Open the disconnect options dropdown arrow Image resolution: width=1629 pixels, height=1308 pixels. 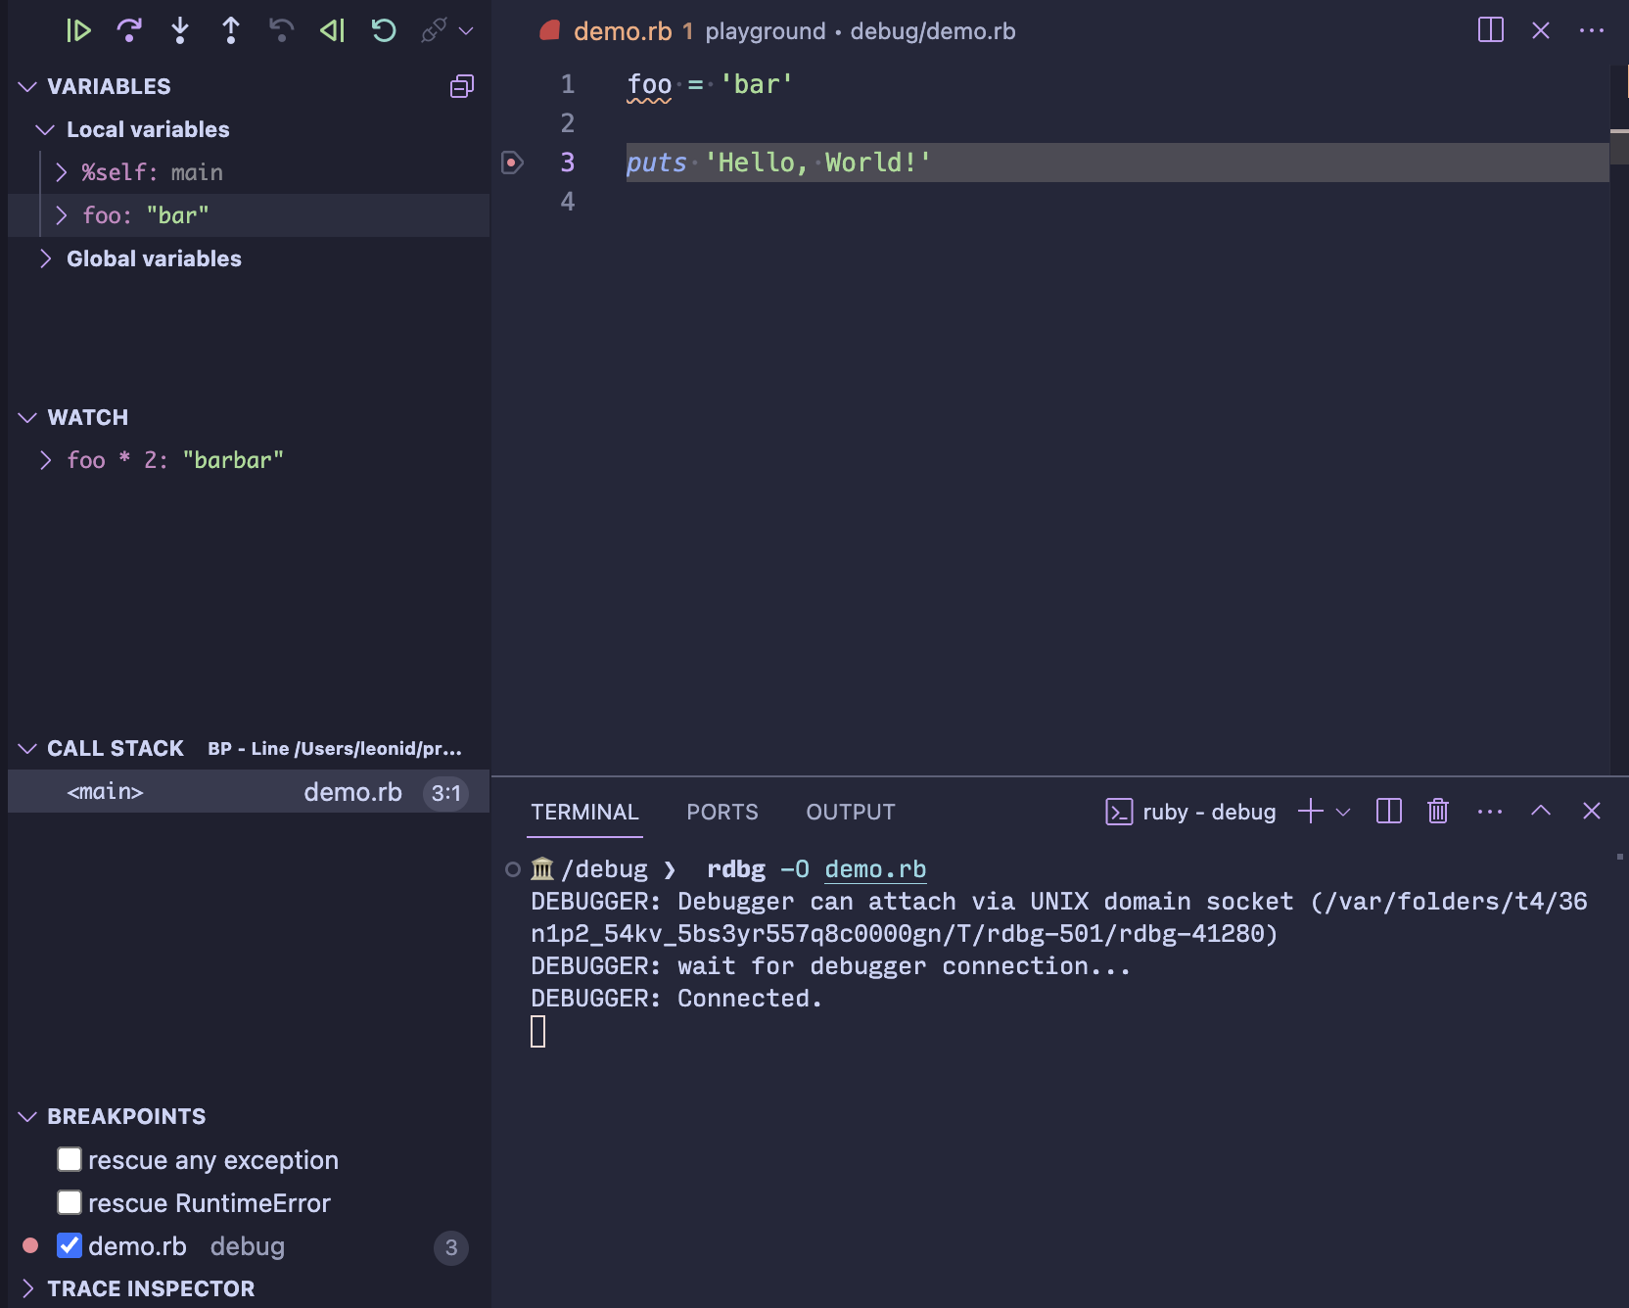coord(466,31)
